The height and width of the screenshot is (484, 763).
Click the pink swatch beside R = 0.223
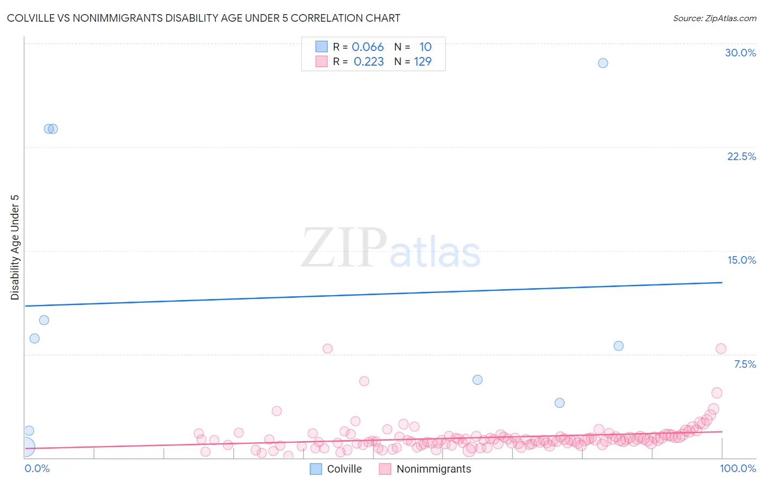point(321,61)
